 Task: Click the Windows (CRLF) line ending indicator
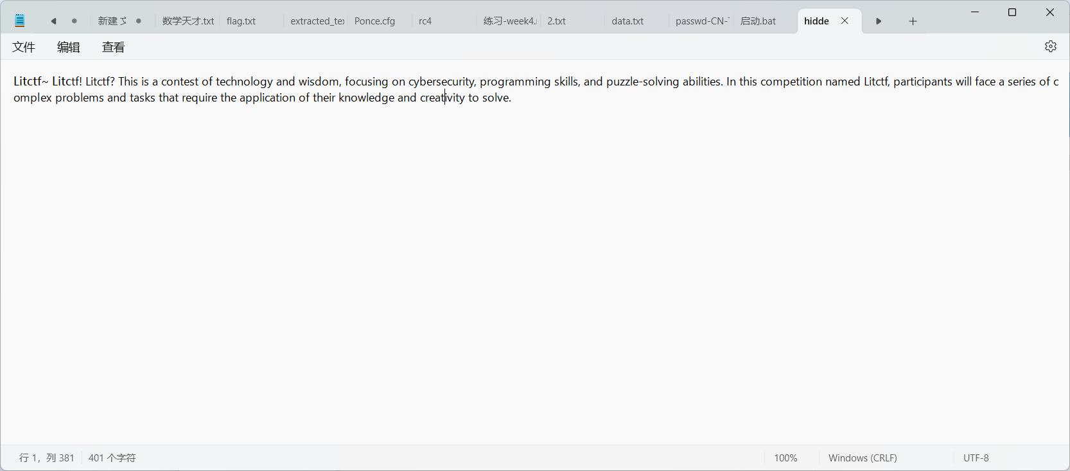(x=863, y=458)
